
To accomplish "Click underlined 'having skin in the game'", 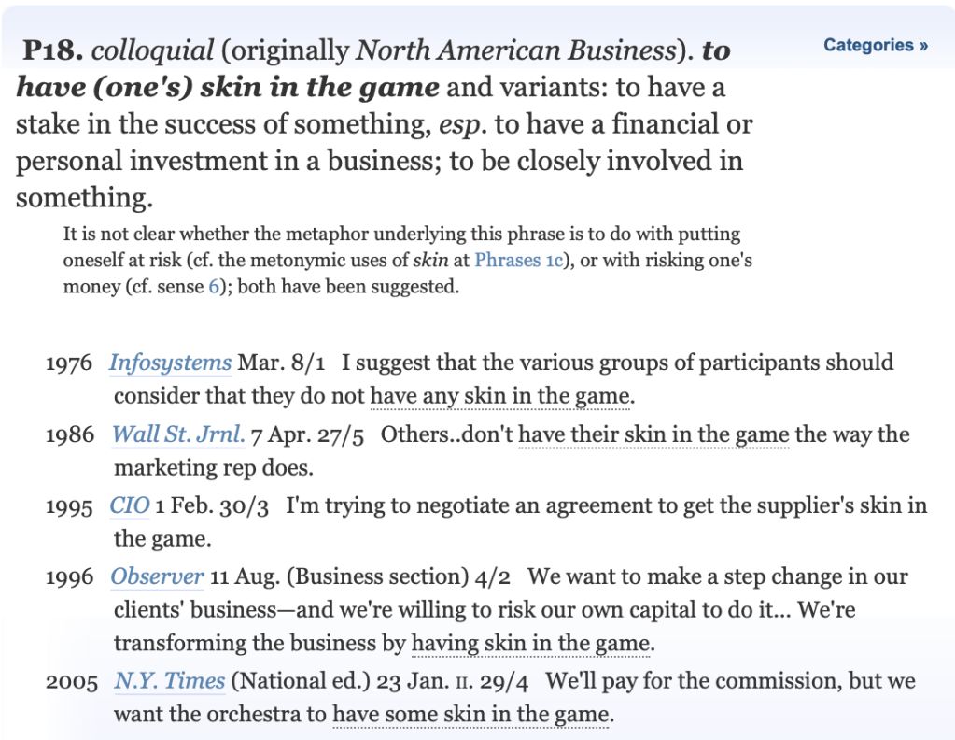I will click(x=530, y=644).
